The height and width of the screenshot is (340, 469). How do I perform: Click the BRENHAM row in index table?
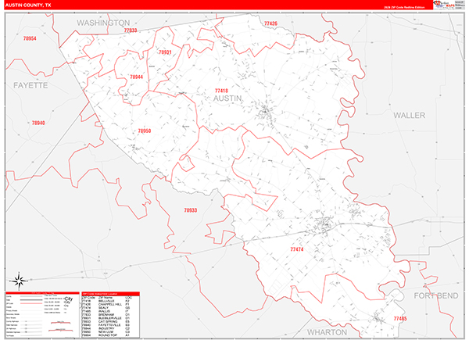[111, 315]
